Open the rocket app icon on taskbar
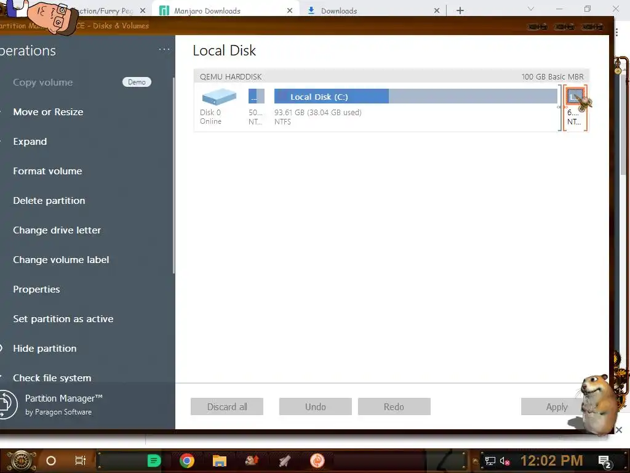This screenshot has width=630, height=473. click(284, 461)
